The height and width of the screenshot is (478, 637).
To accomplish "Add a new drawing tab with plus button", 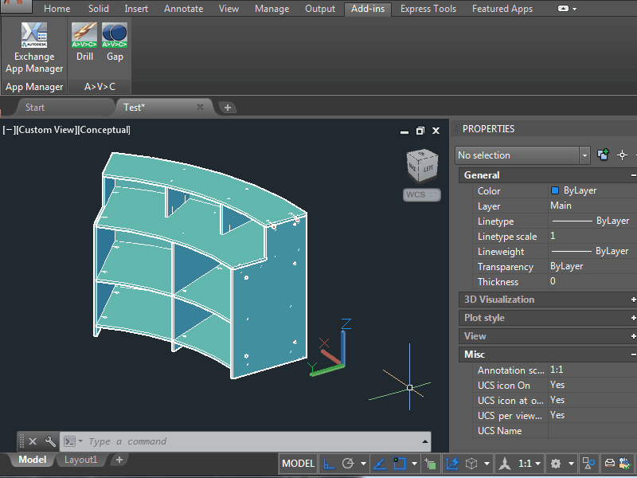I will 227,107.
